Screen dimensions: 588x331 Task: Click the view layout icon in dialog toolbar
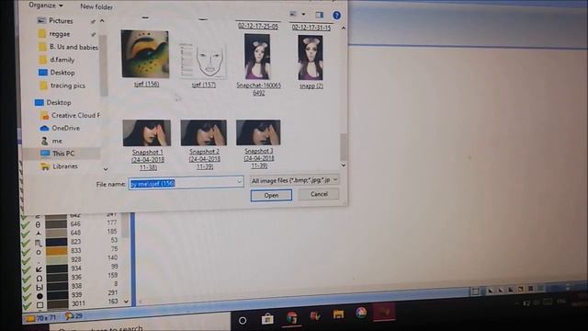[293, 15]
